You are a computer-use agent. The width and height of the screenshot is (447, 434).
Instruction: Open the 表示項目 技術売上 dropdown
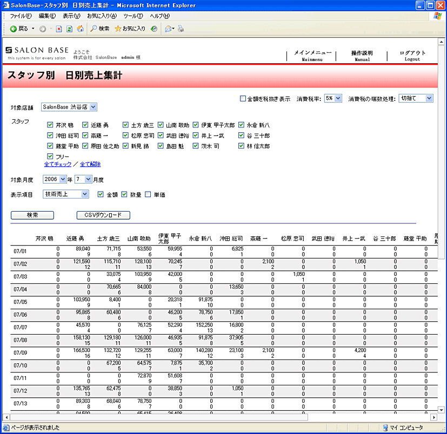point(66,194)
